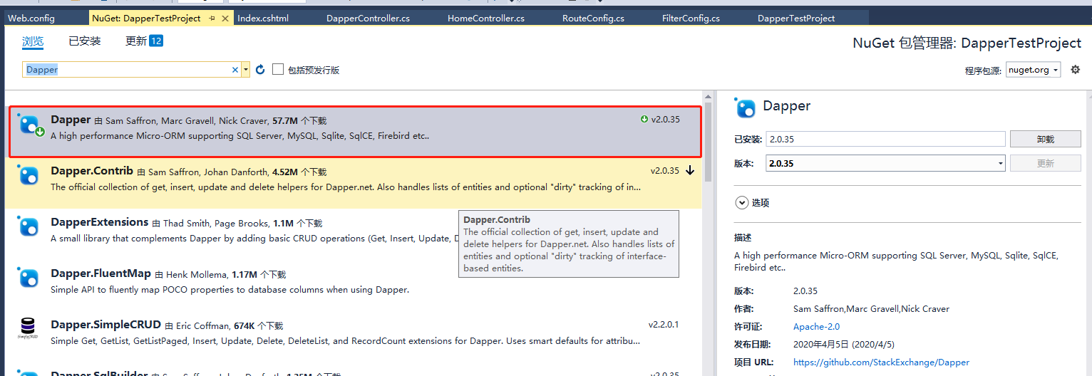Switch to the 已安装 installed tab
The image size is (1092, 376).
pyautogui.click(x=85, y=41)
